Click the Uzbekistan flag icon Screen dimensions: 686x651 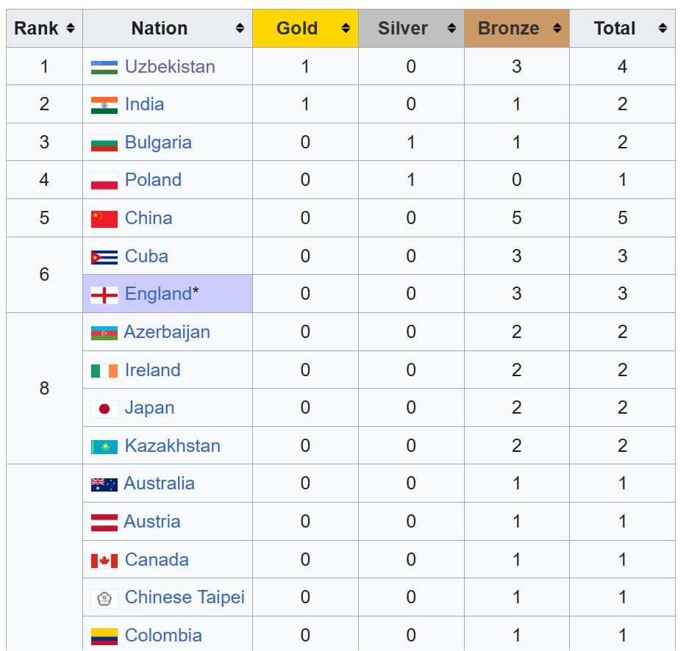(104, 67)
